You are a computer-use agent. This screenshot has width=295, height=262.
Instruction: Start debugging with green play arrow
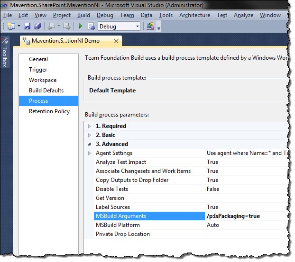pos(81,26)
